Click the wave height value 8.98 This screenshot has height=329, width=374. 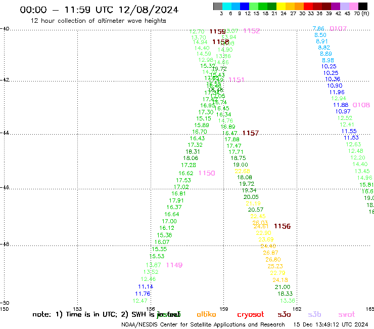328,60
